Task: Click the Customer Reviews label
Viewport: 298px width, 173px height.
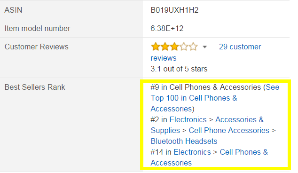Action: 37,47
